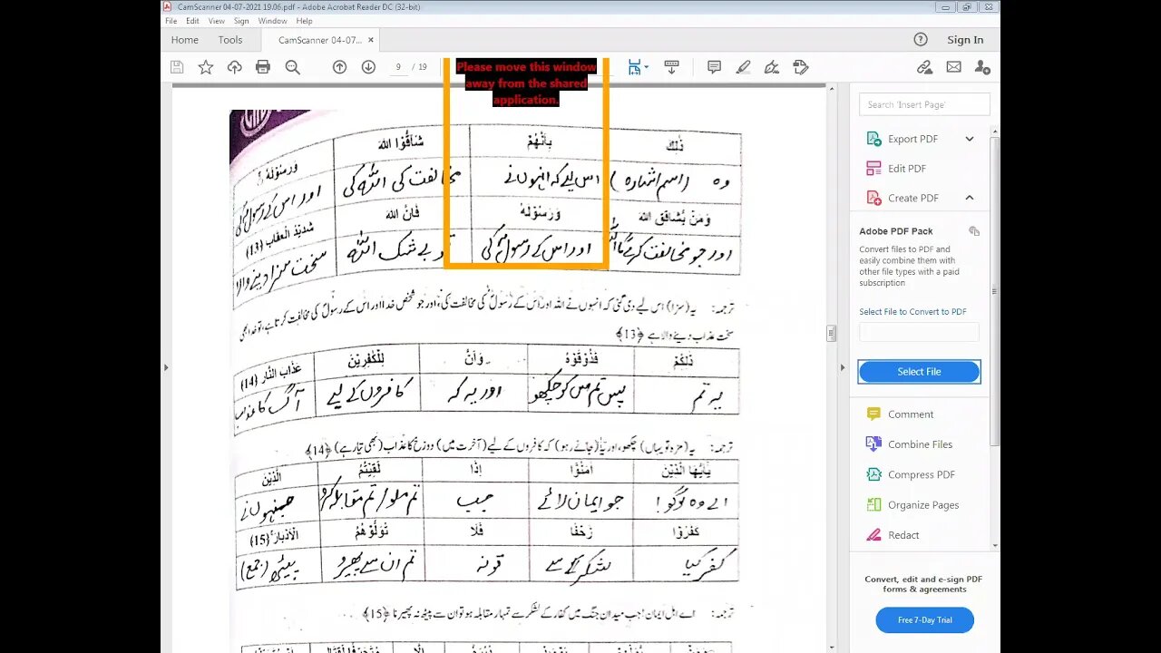The image size is (1161, 653).
Task: Click the scrolling mode toolbar icon
Action: (x=672, y=67)
